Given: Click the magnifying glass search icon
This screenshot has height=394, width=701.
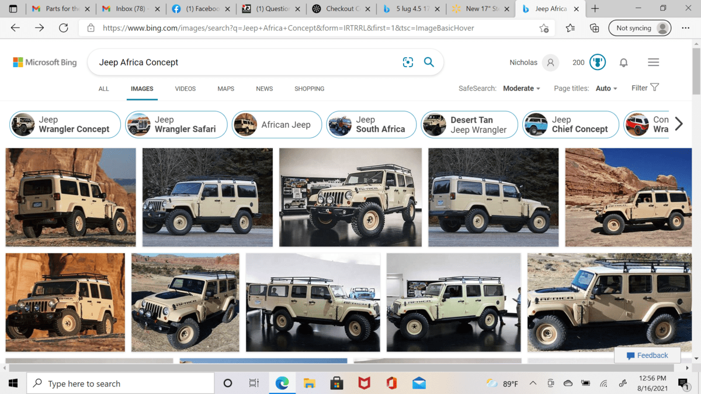Looking at the screenshot, I should coord(429,62).
